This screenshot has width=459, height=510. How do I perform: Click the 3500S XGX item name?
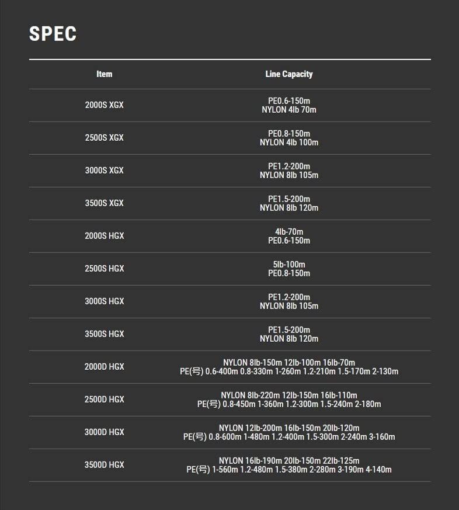coord(105,203)
